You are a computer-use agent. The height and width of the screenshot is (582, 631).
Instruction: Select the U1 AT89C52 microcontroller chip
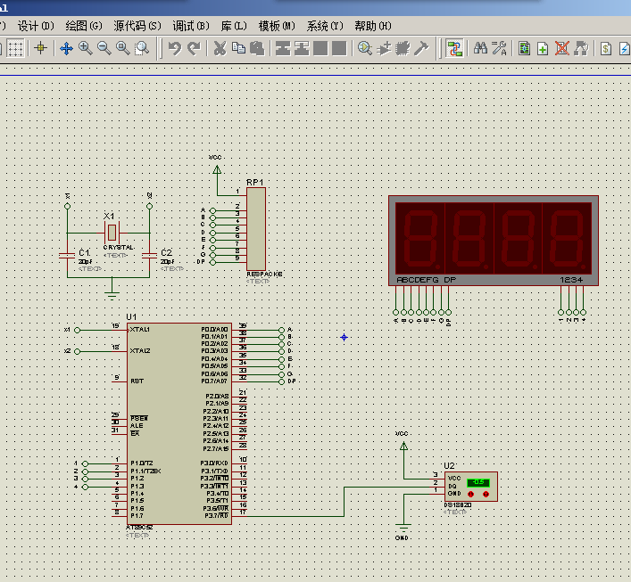tap(179, 423)
